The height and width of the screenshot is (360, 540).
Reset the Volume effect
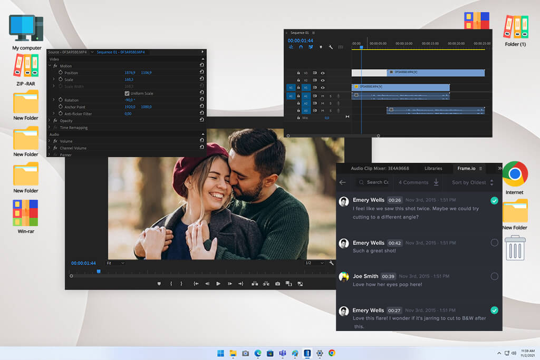tap(202, 140)
